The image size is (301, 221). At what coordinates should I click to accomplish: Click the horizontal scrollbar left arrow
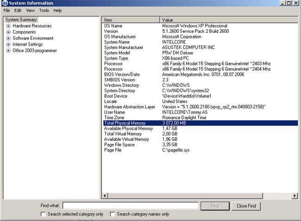point(105,196)
